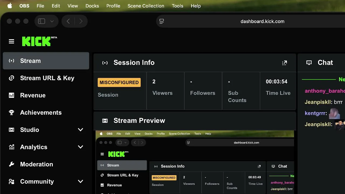The width and height of the screenshot is (345, 194).
Task: Go back with the browser back arrow
Action: coord(68,21)
